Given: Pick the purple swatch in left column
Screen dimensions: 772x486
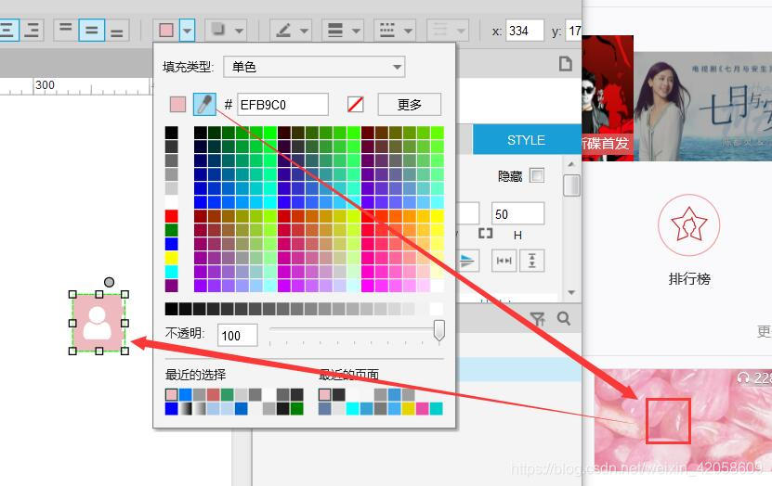Looking at the screenshot, I should [171, 286].
